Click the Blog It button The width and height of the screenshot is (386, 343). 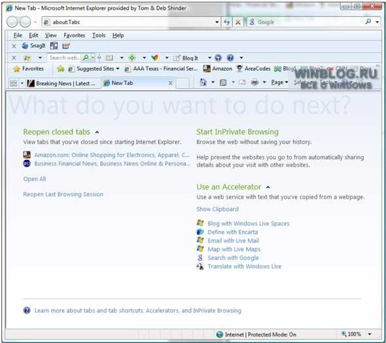pyautogui.click(x=186, y=58)
